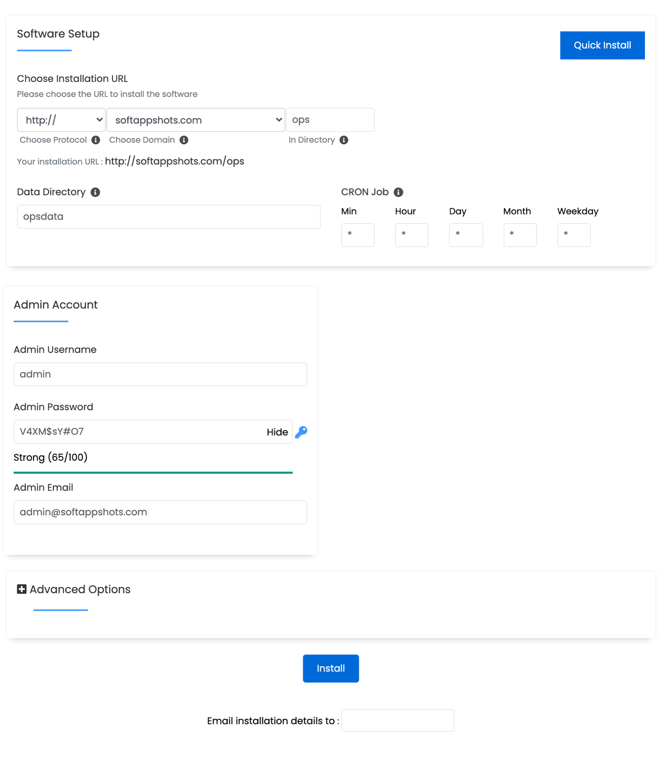Open the protocol dropdown showing http://
Viewport: 662px width, 772px height.
coord(61,120)
